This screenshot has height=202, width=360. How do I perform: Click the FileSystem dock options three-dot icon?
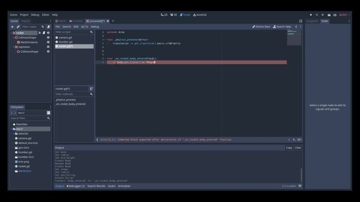pyautogui.click(x=51, y=107)
